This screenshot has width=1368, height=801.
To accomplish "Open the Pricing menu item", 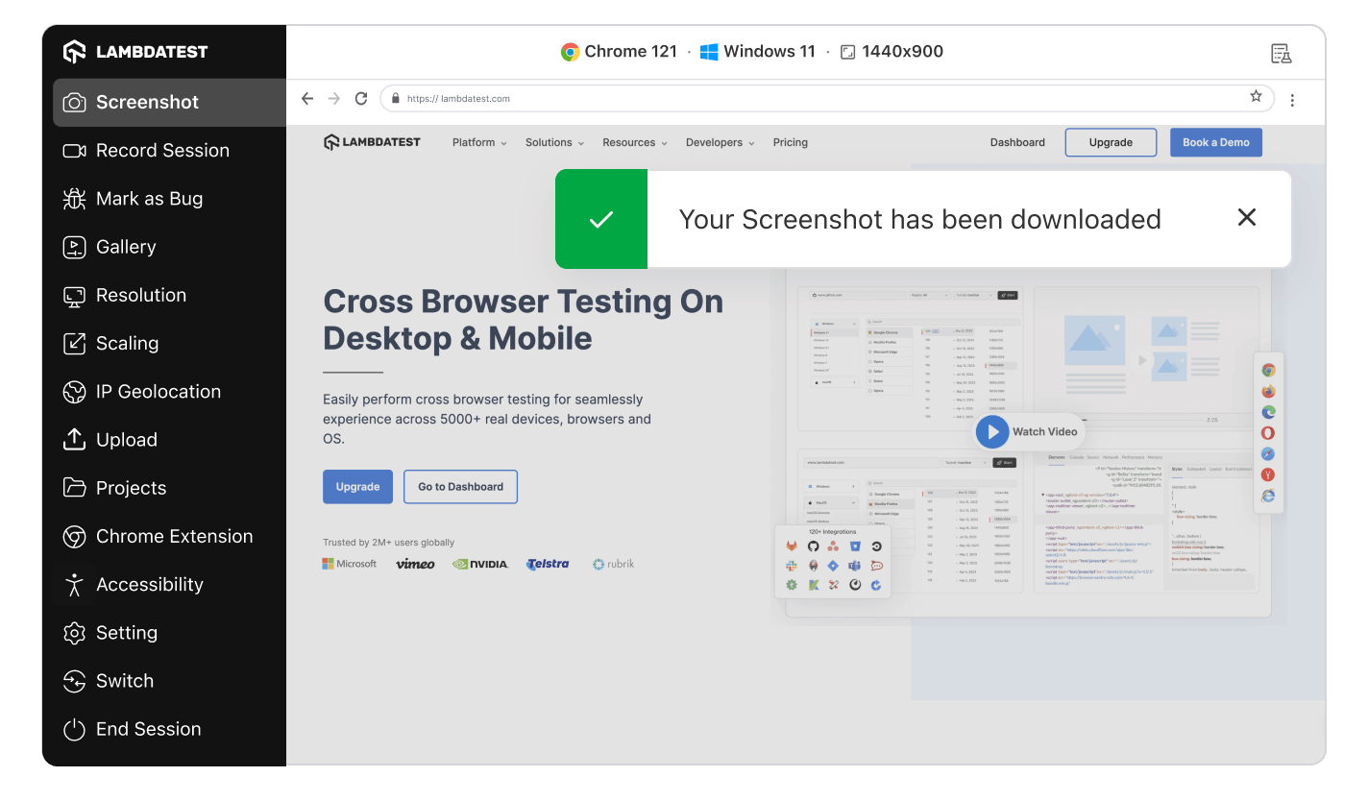I will 790,142.
